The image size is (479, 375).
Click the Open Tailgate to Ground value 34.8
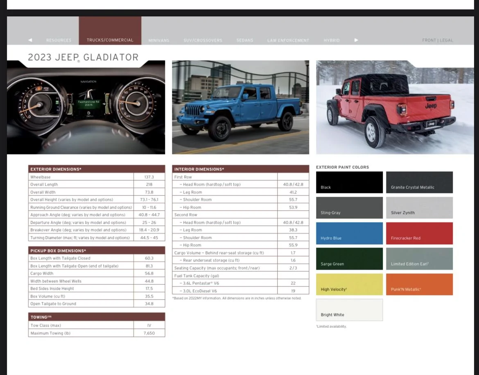pyautogui.click(x=149, y=304)
